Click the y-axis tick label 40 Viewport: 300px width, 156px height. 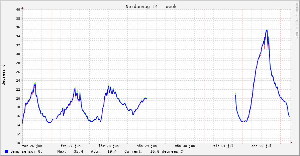(x=18, y=10)
